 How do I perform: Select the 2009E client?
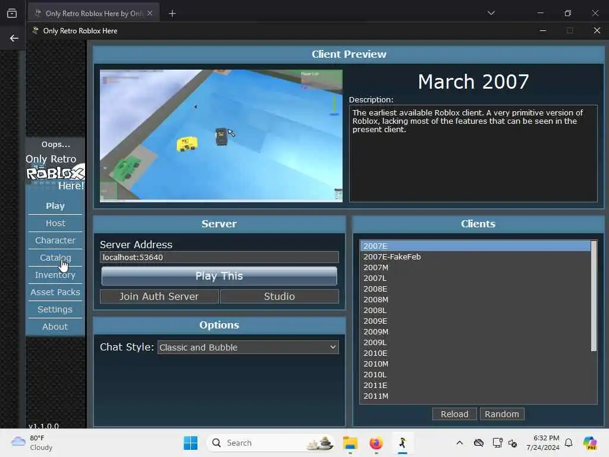tap(475, 321)
